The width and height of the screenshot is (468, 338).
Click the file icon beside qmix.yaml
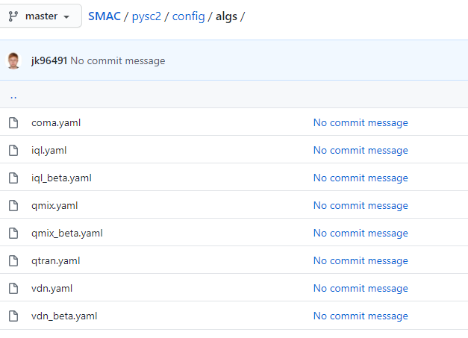[x=13, y=205]
